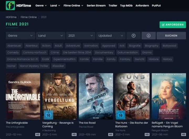Select the Gericht genre tag

click(x=140, y=59)
